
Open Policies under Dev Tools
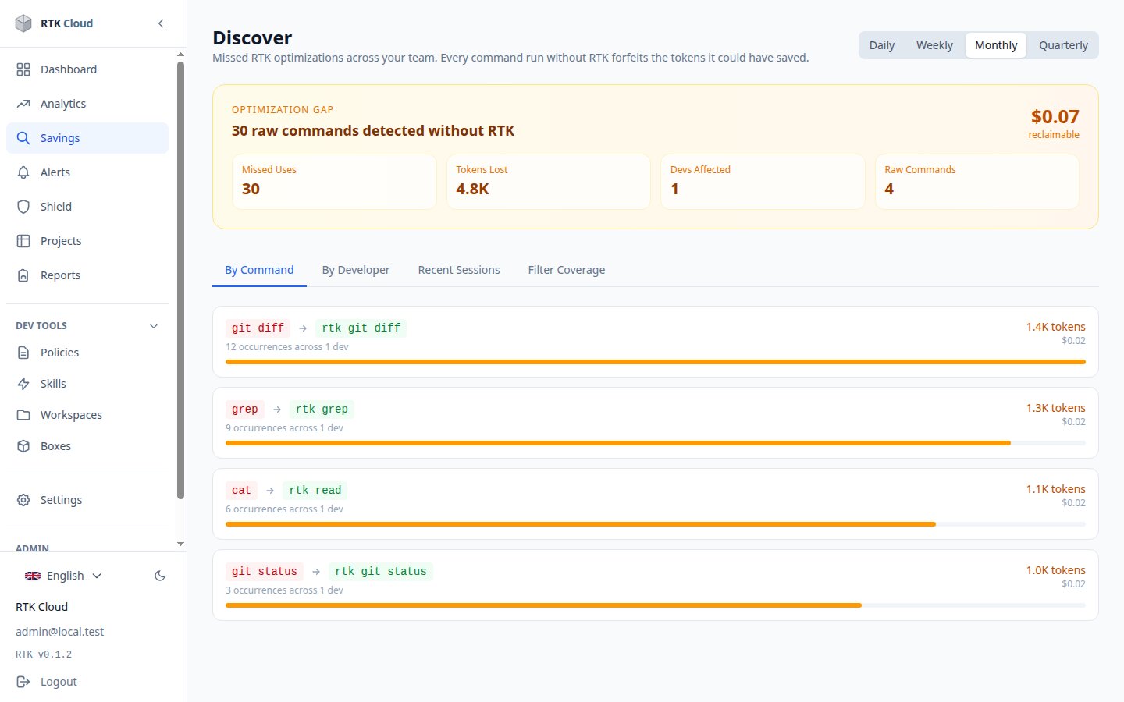point(87,353)
